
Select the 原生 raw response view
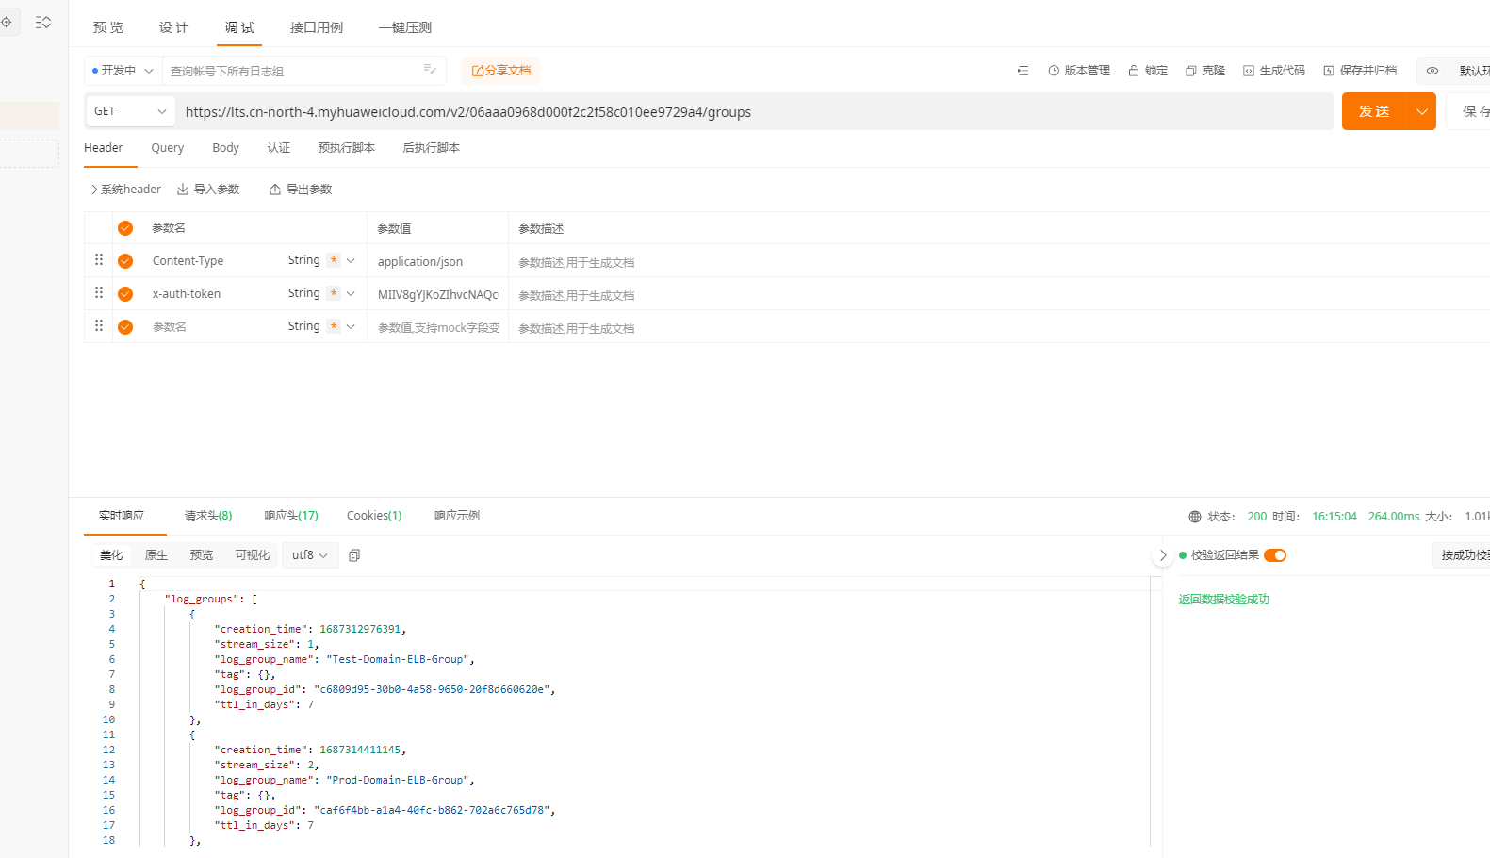pyautogui.click(x=156, y=555)
